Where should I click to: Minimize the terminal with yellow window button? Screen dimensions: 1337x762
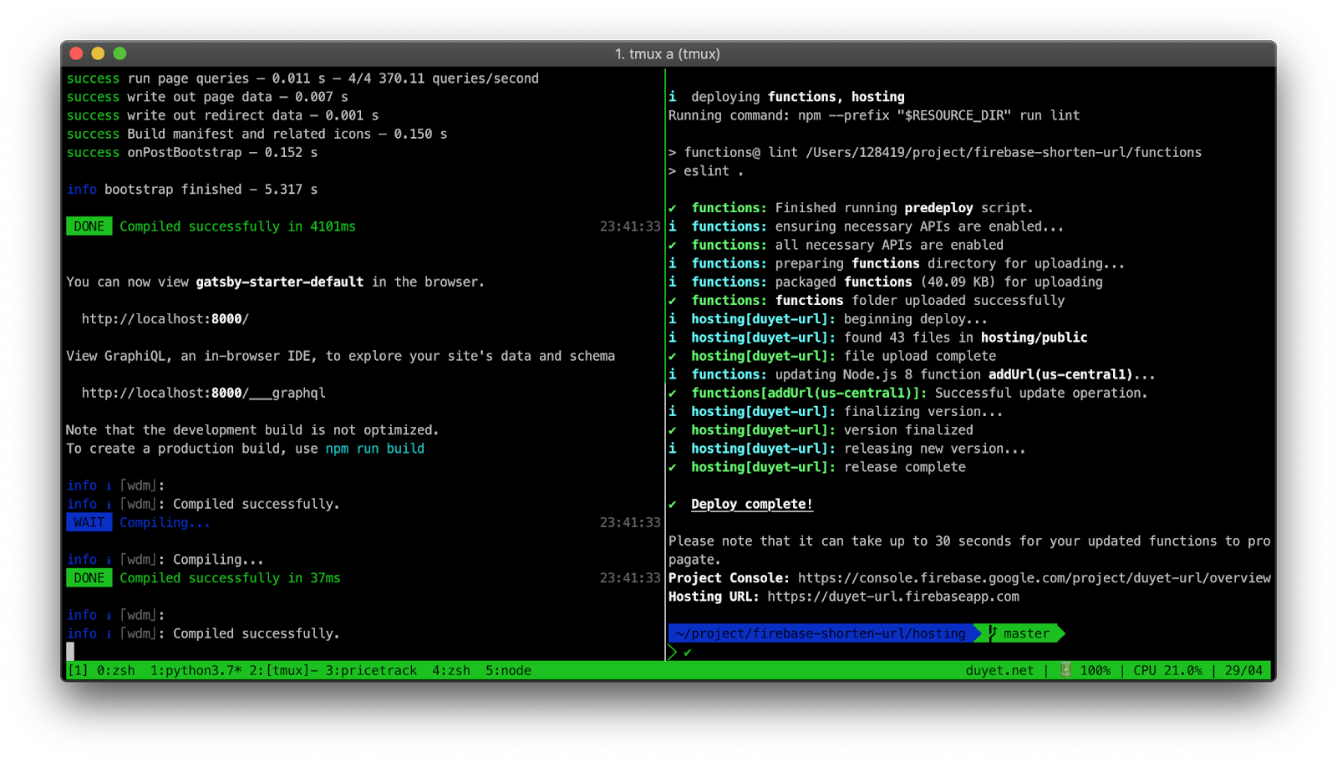click(x=98, y=53)
